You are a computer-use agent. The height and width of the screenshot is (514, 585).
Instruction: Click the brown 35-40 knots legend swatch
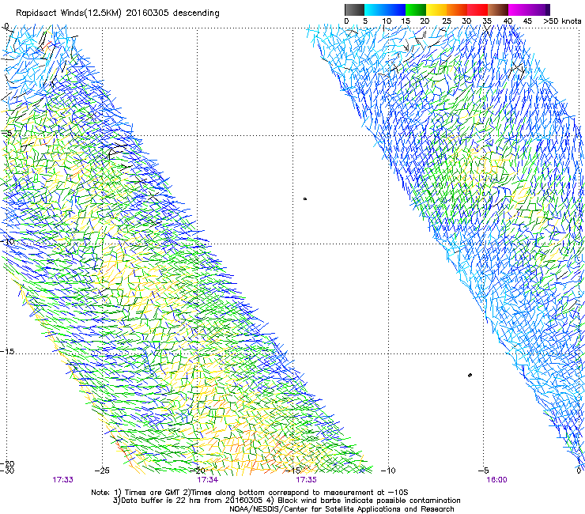pos(498,9)
